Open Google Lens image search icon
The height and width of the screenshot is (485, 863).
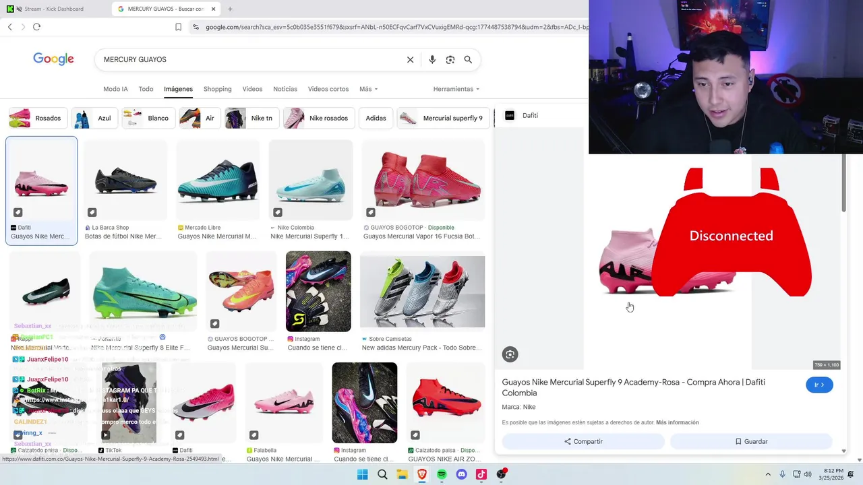(x=450, y=59)
